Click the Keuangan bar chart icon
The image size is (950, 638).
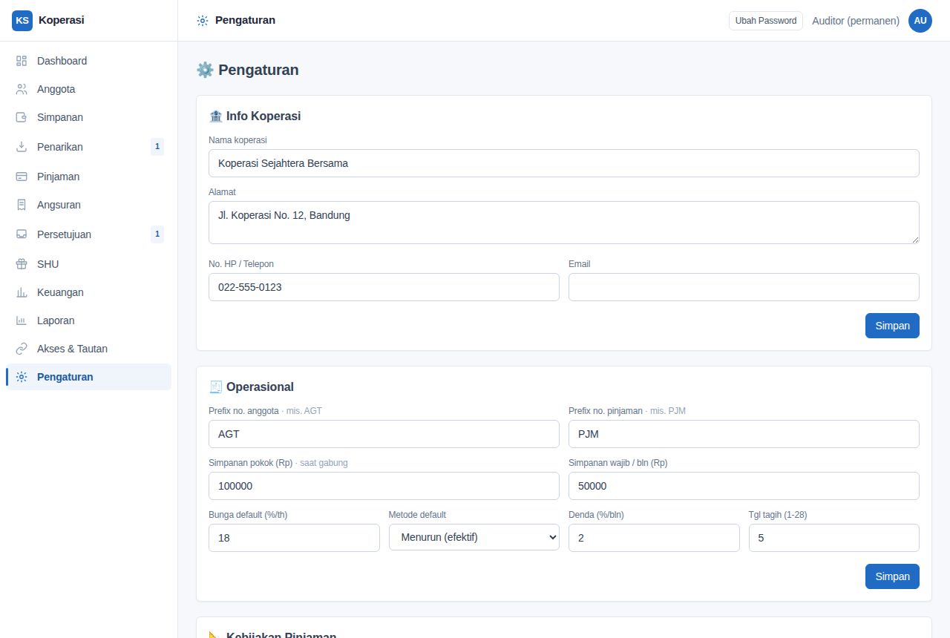coord(22,292)
